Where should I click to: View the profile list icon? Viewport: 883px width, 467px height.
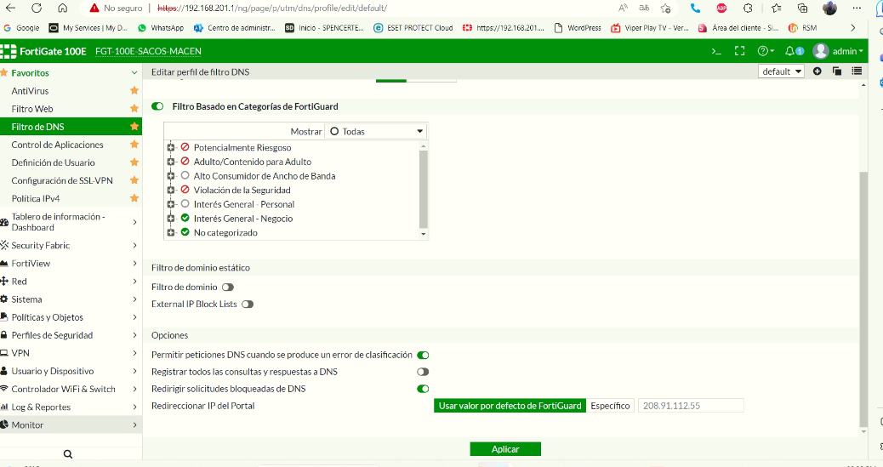coord(857,71)
